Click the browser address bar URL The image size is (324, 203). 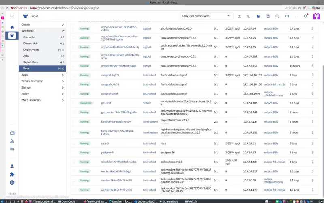coord(65,8)
